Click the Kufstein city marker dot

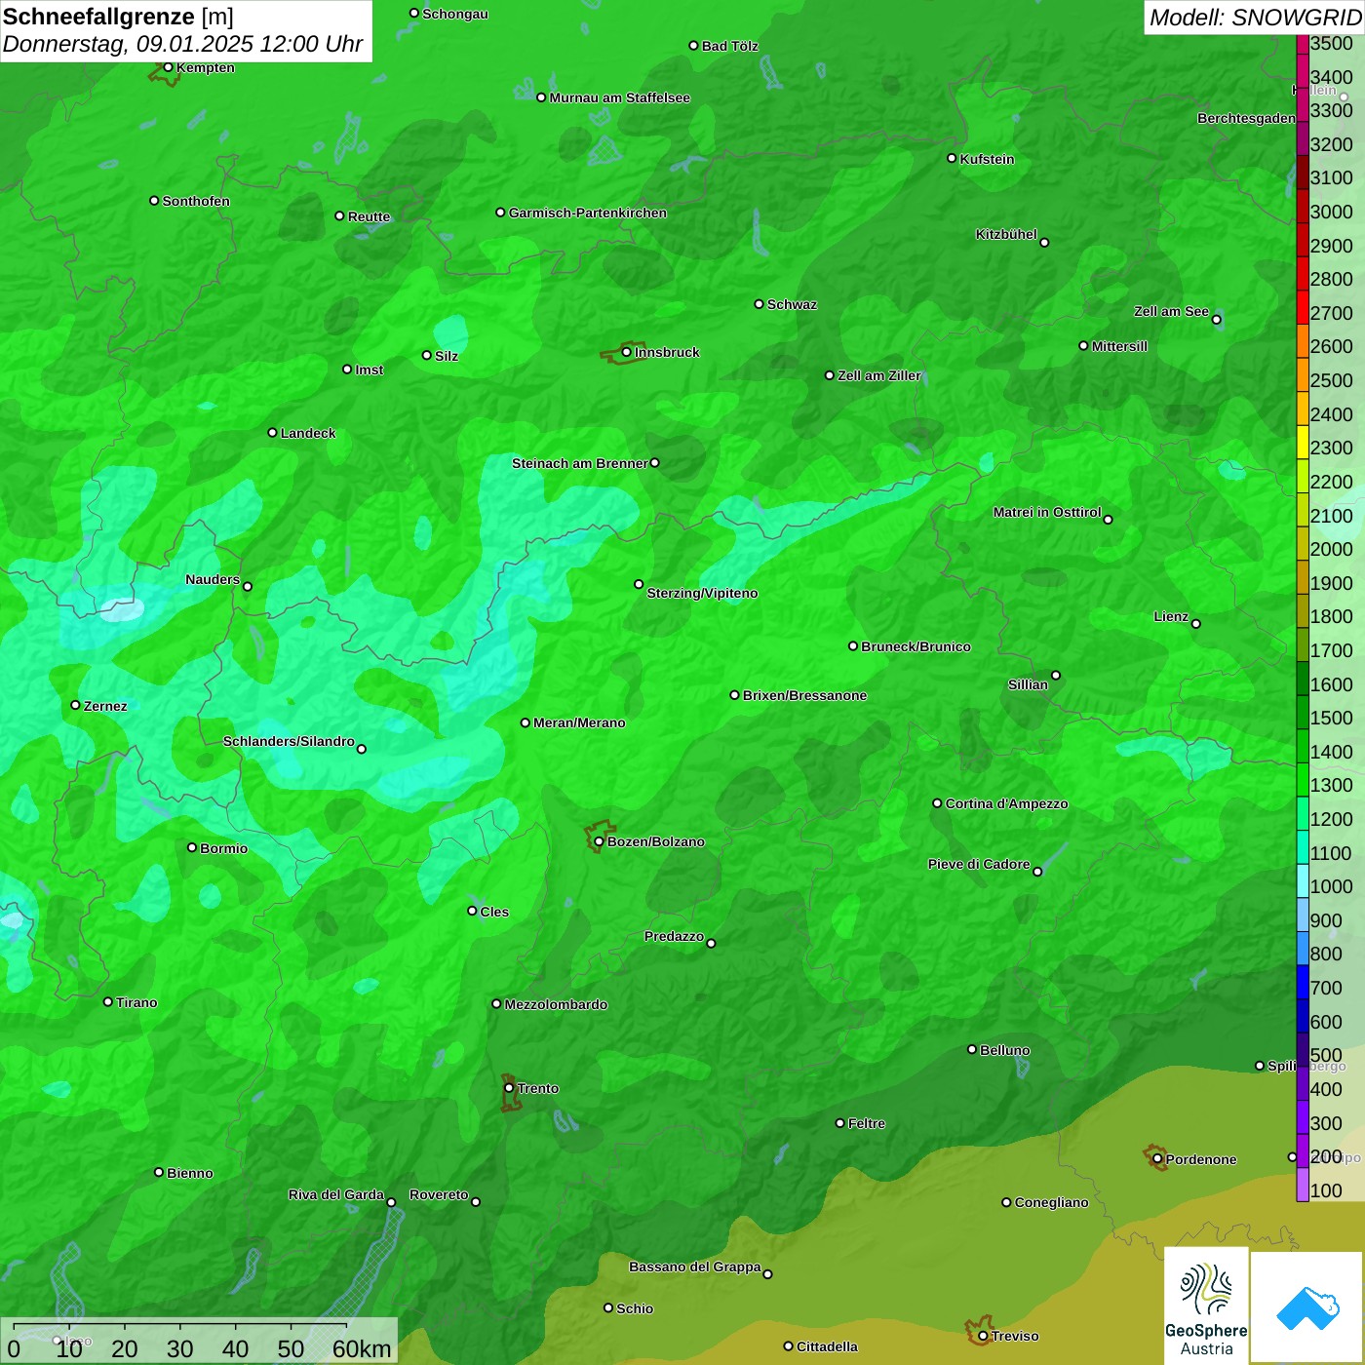coord(952,158)
